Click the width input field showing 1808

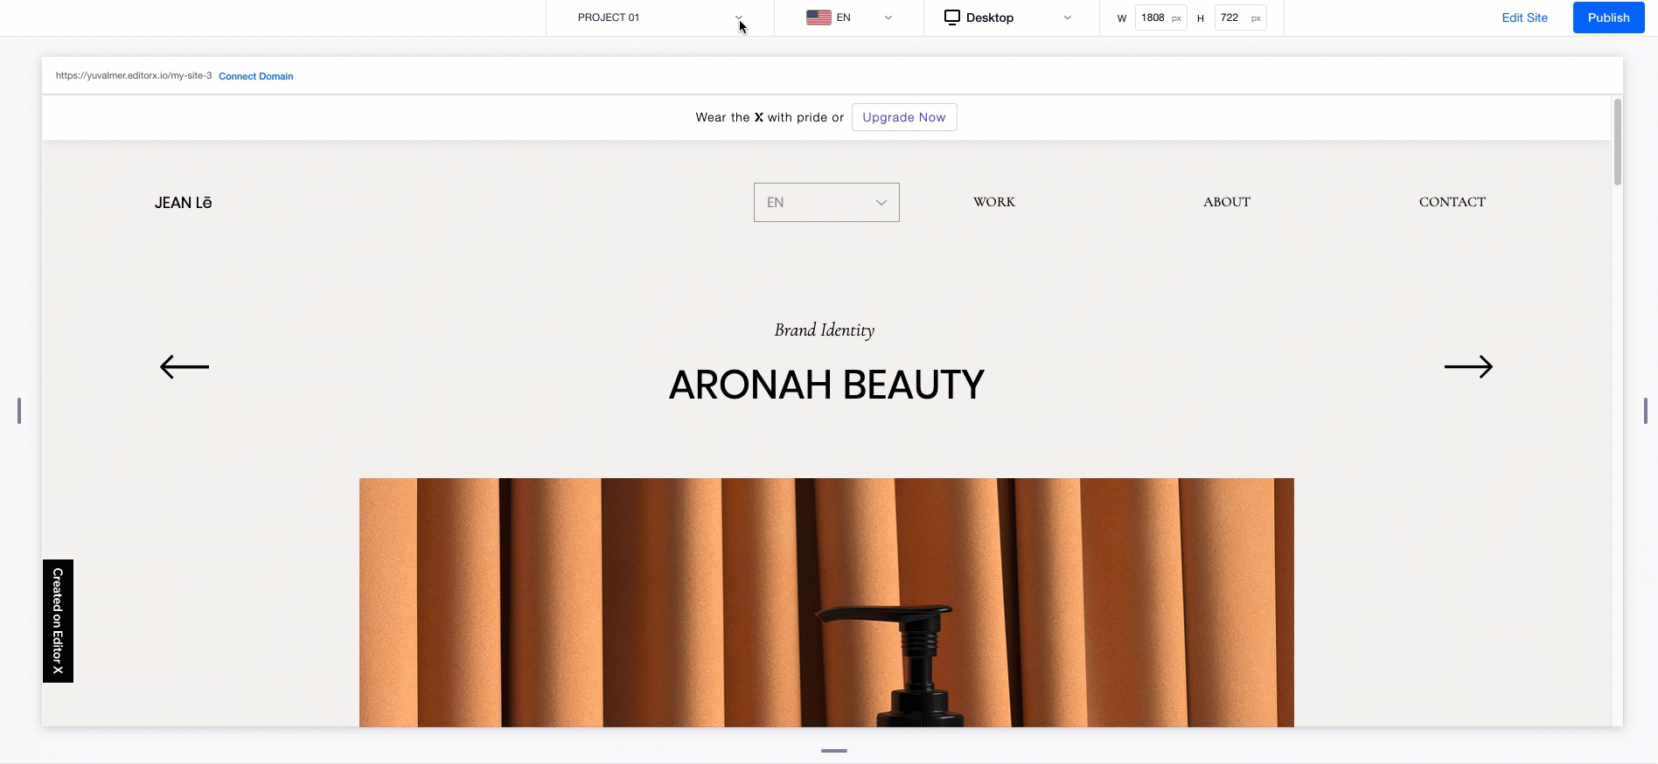tap(1160, 17)
